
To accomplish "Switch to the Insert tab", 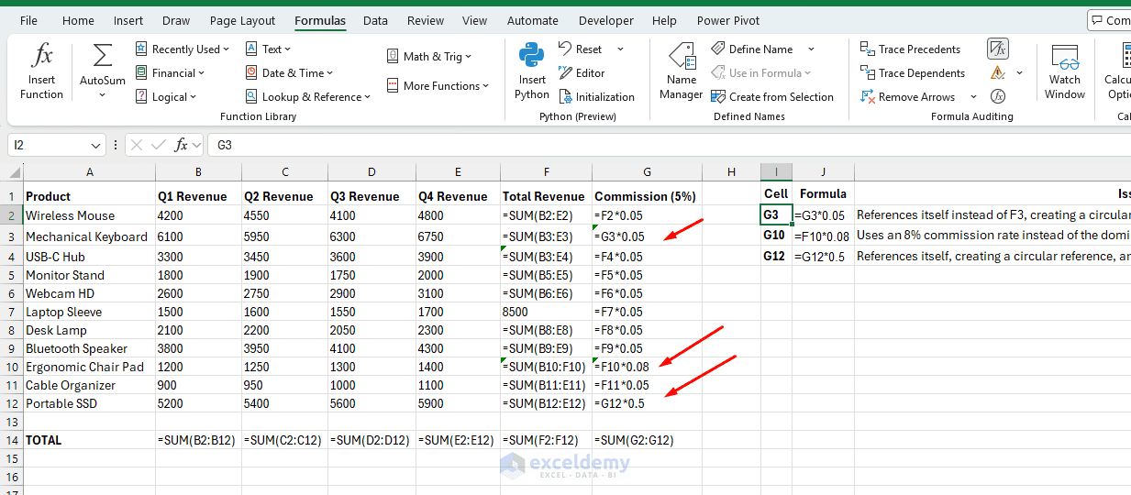I will tap(128, 20).
